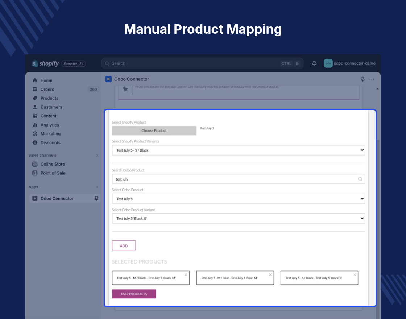406x319 pixels.
Task: Remove 'Test July 5 - M / Blue' selection
Action: click(270, 275)
